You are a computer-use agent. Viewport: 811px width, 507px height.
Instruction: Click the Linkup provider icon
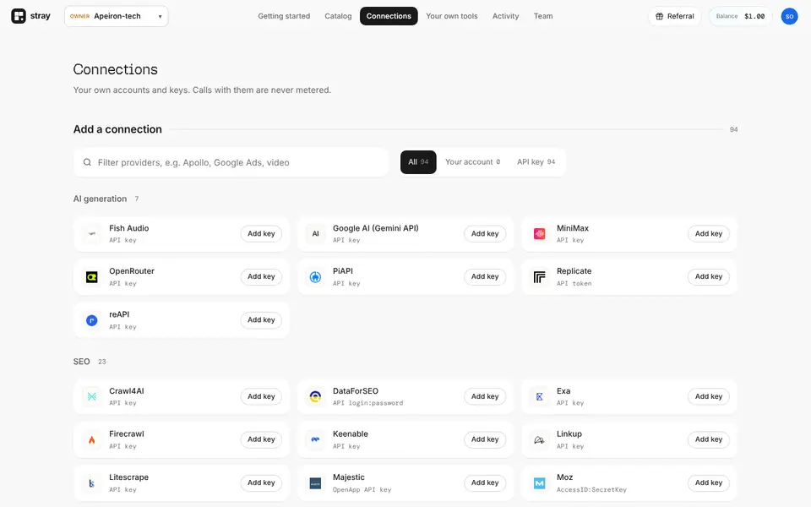tap(540, 439)
